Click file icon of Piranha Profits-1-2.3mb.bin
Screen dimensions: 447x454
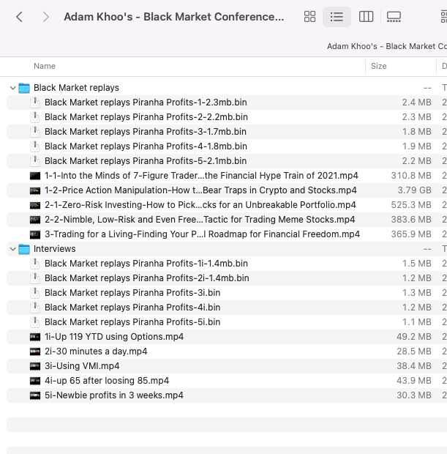[x=35, y=103]
